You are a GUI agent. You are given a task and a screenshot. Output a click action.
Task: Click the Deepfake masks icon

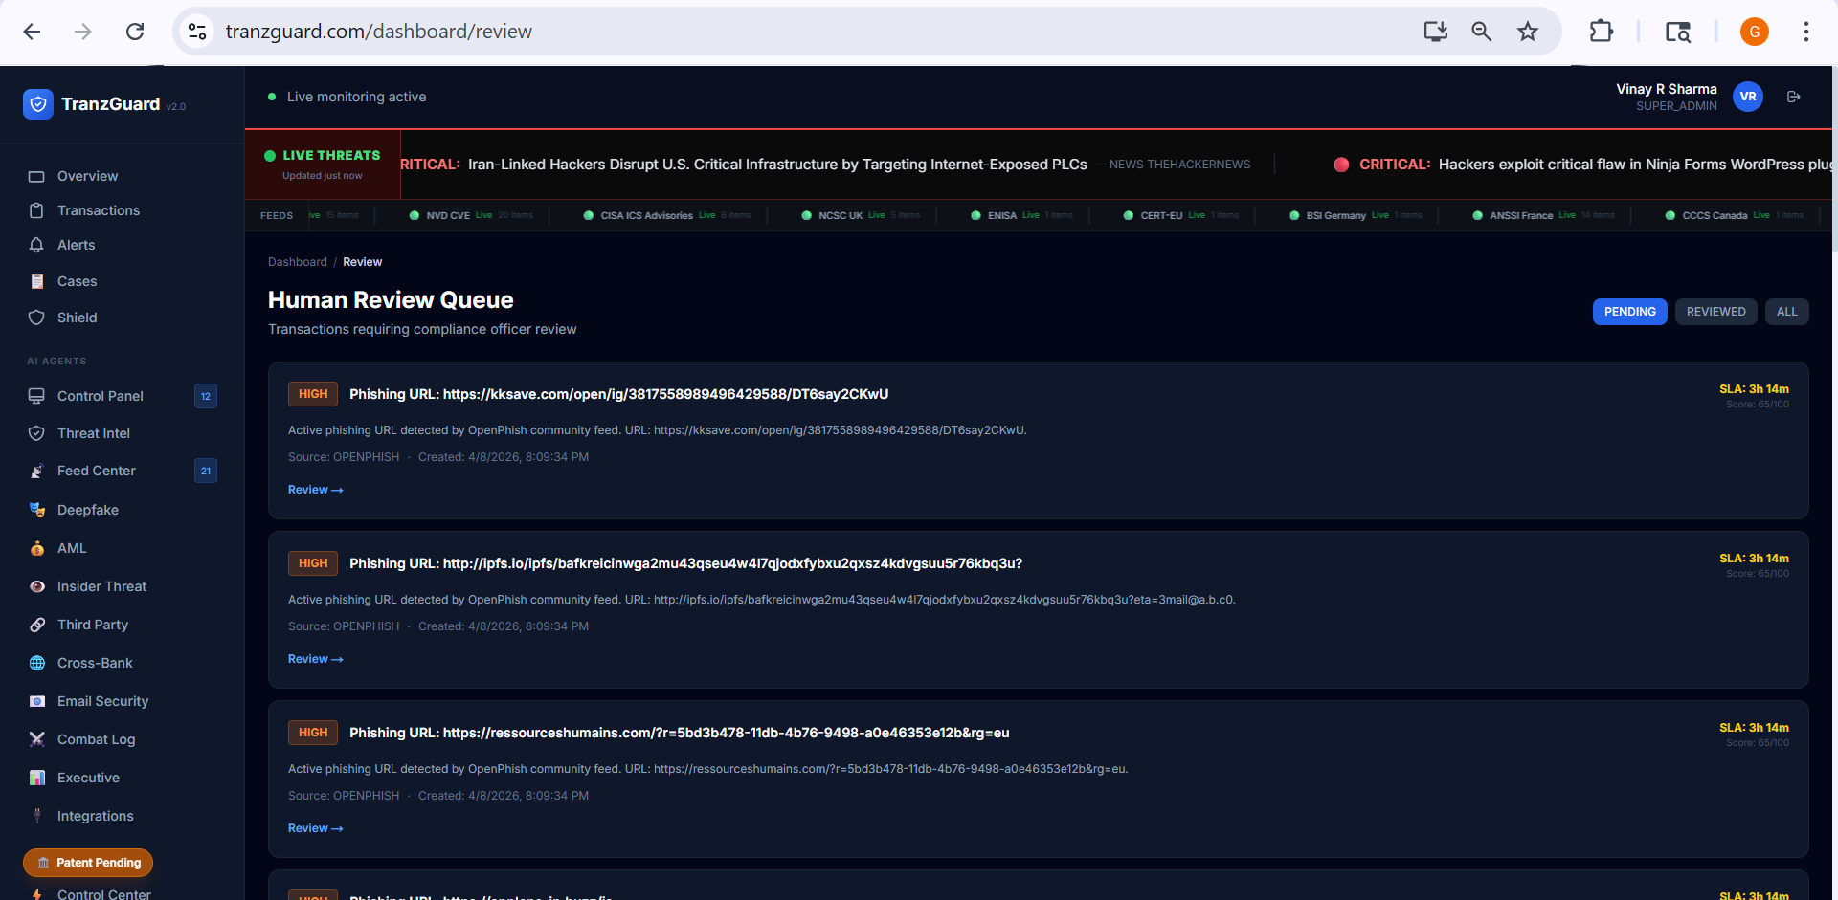(x=36, y=510)
